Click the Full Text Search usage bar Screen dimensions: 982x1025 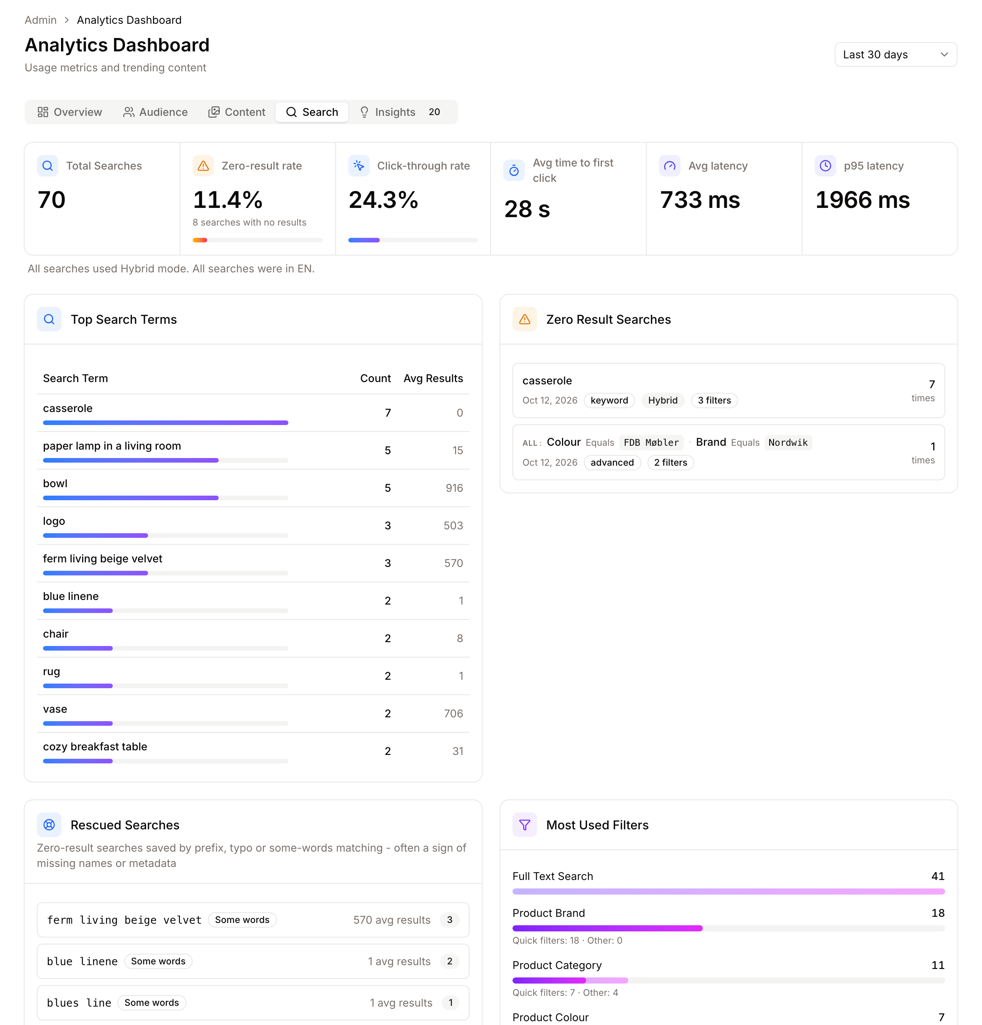click(728, 892)
